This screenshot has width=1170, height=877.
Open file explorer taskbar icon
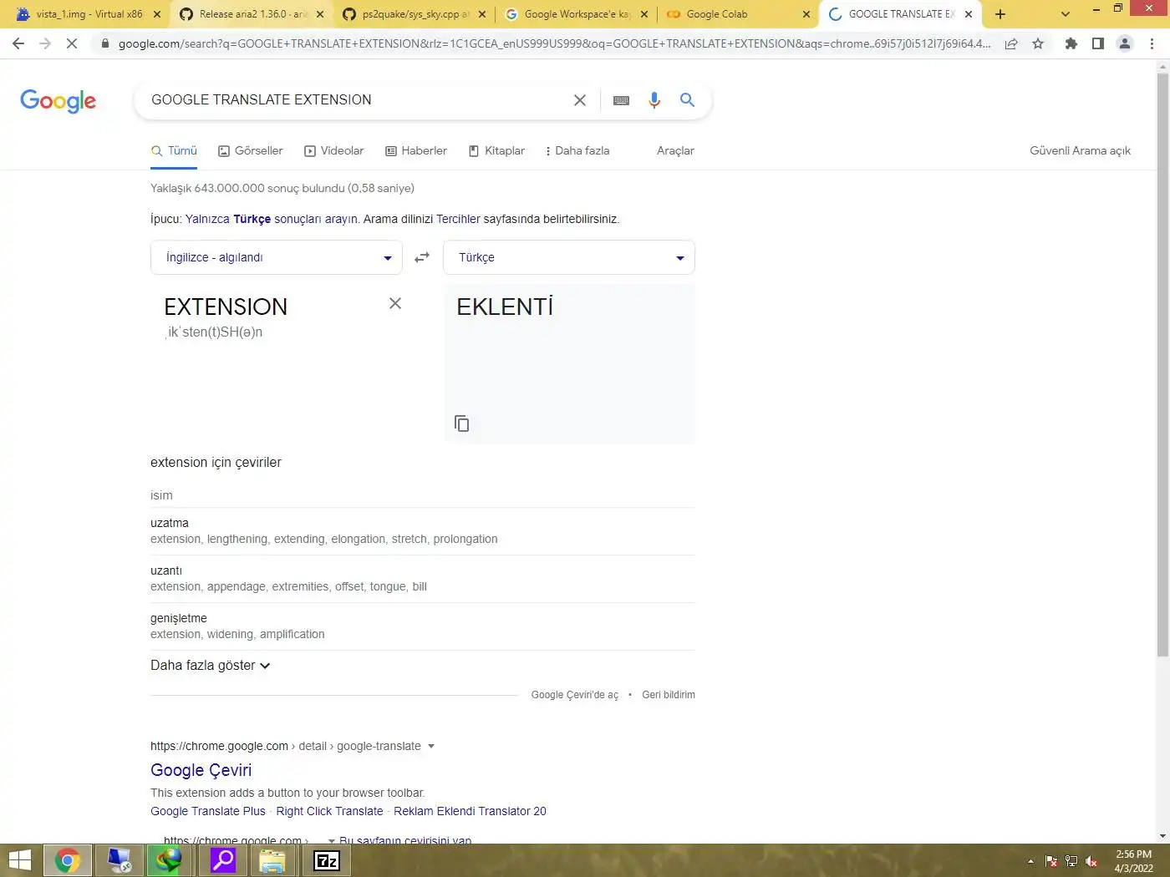[272, 860]
